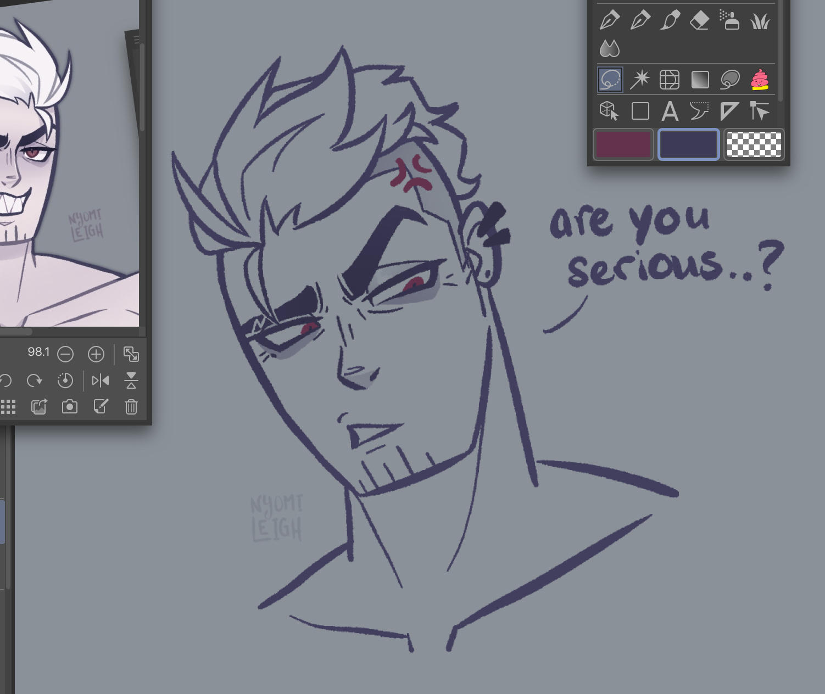Toggle flip vertical in Sub View
Viewport: 825px width, 694px height.
click(x=131, y=380)
